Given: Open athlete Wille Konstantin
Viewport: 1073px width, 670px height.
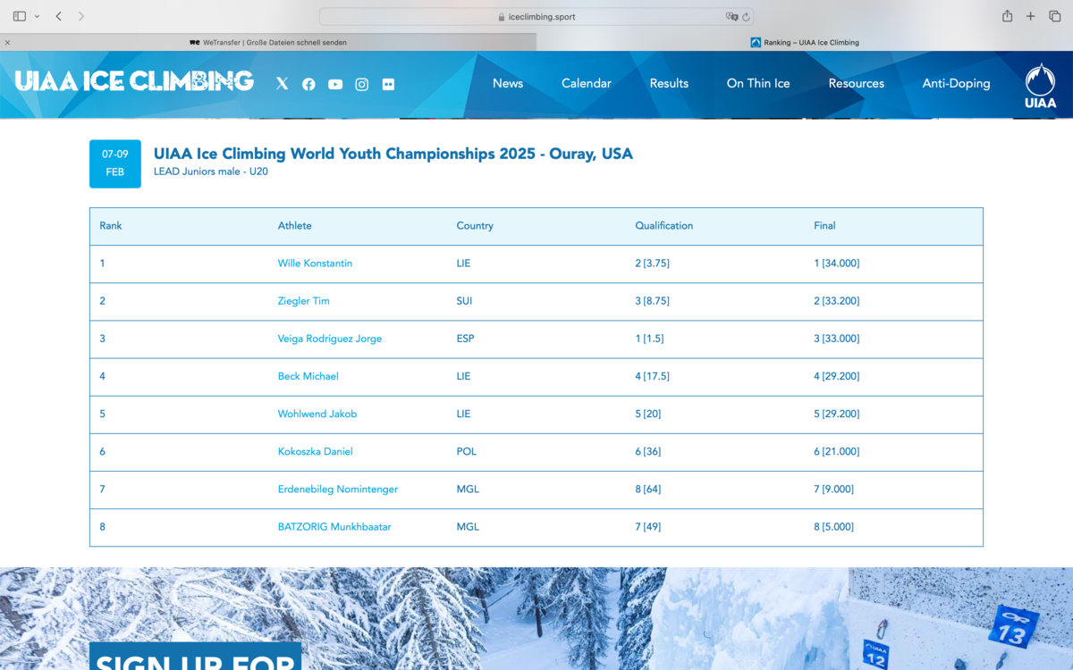Looking at the screenshot, I should [x=315, y=264].
